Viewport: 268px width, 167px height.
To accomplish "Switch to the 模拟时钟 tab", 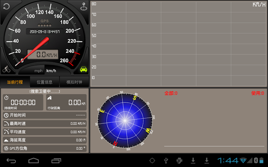I will (x=74, y=82).
